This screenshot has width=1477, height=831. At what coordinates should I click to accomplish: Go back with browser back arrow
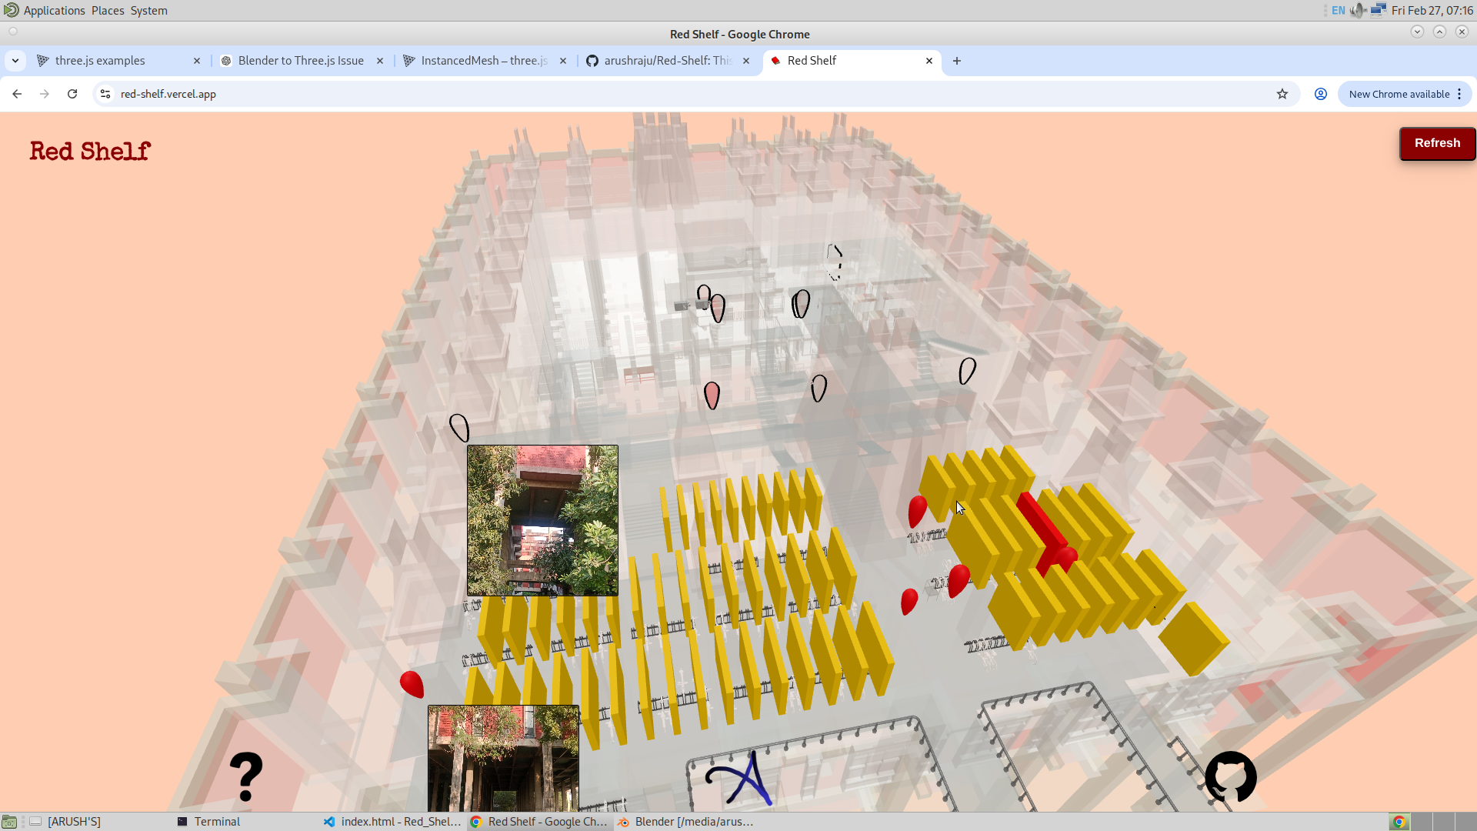pyautogui.click(x=17, y=94)
